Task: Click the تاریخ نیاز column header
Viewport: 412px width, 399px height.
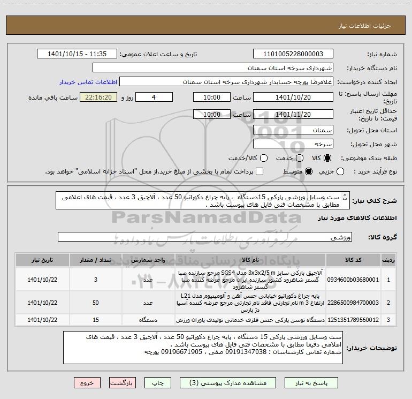Action: tap(42, 260)
